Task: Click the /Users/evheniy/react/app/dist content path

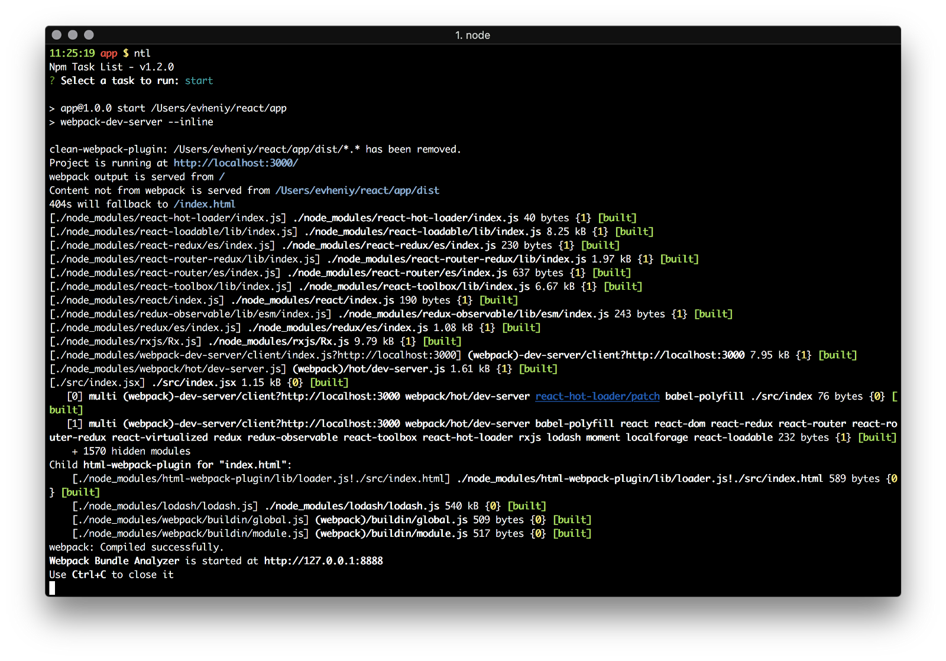Action: coord(357,190)
